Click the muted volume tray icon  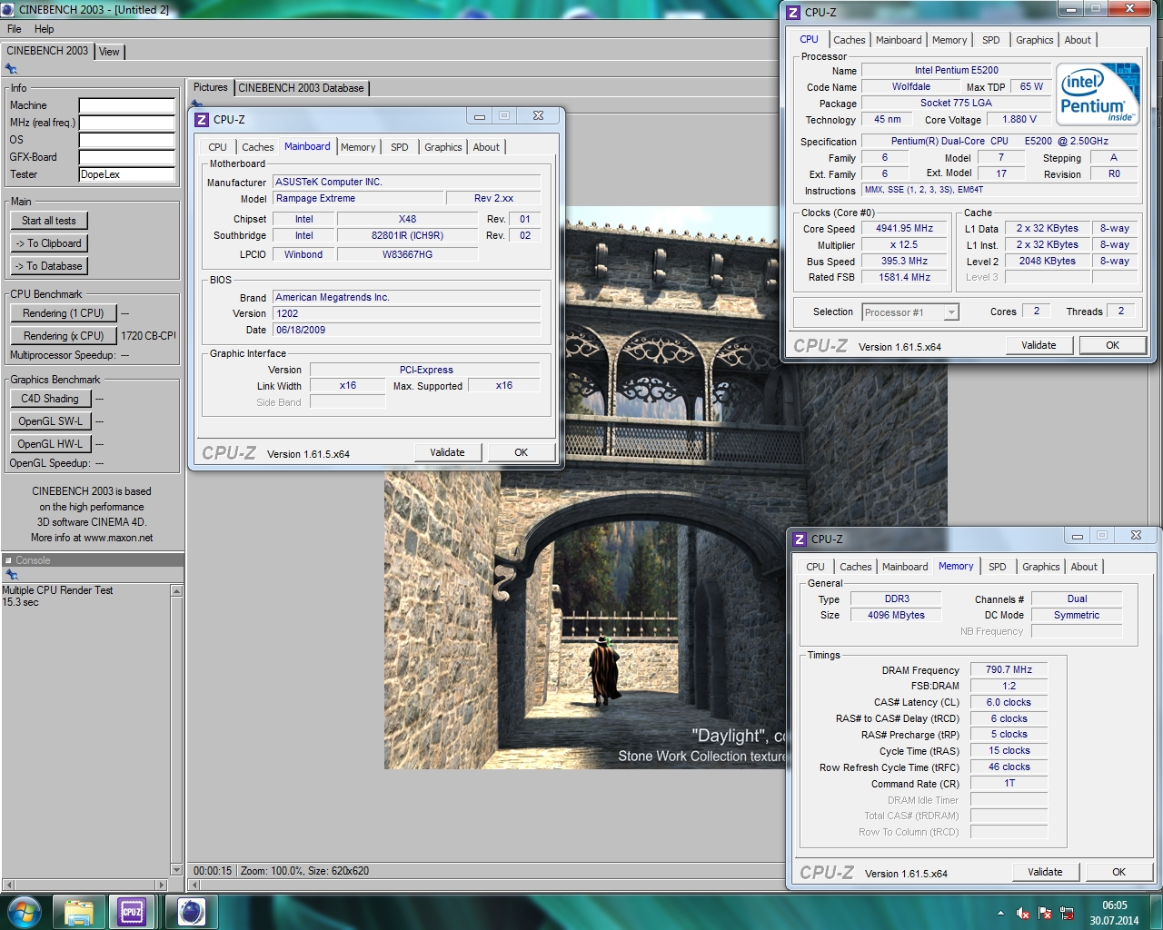1023,913
